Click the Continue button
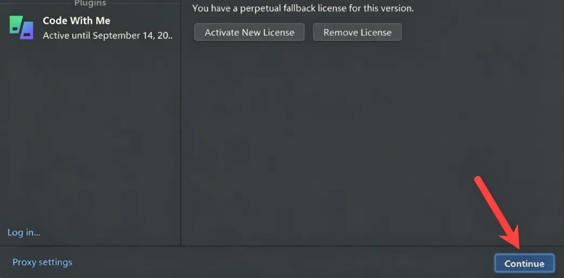This screenshot has width=564, height=278. (x=525, y=263)
